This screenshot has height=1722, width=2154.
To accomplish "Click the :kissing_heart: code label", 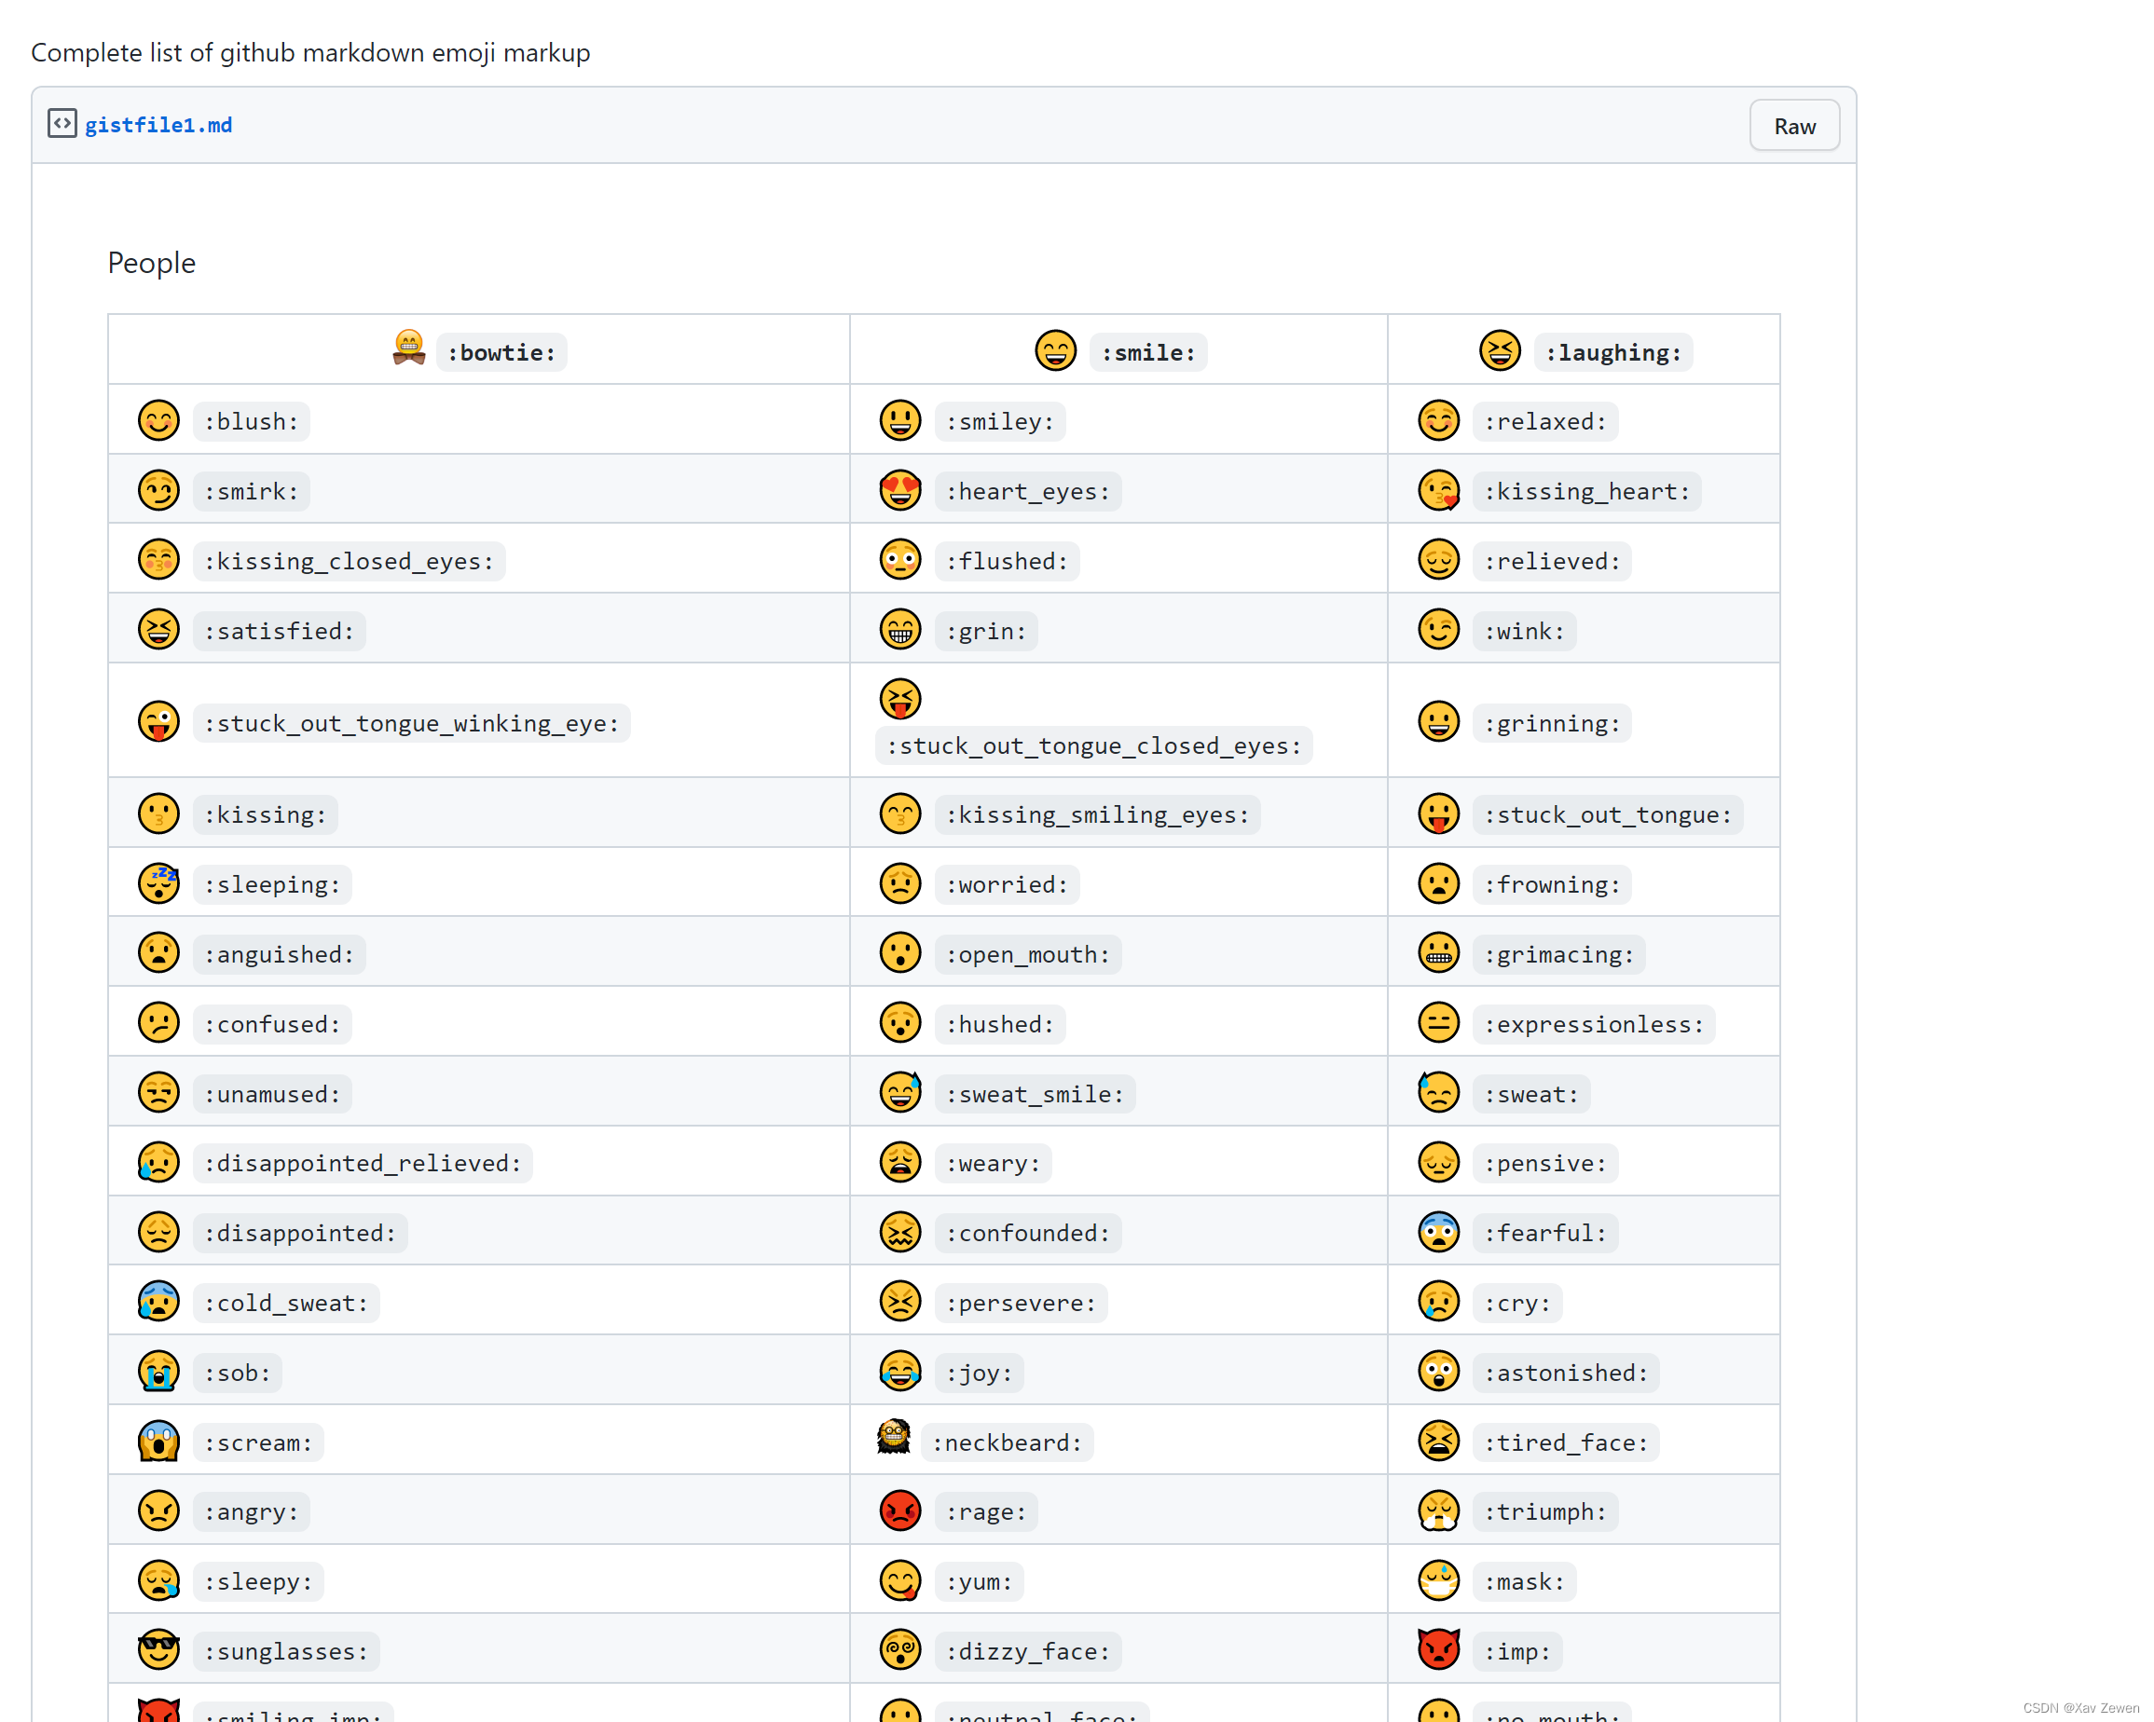I will coord(1585,491).
